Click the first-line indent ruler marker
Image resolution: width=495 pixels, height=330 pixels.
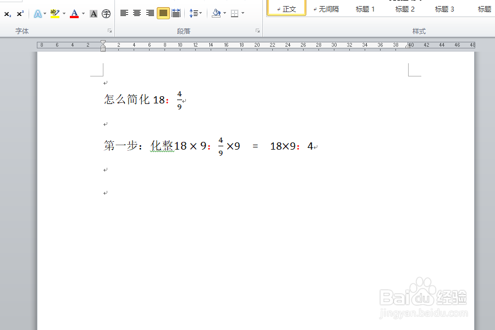coord(103,42)
